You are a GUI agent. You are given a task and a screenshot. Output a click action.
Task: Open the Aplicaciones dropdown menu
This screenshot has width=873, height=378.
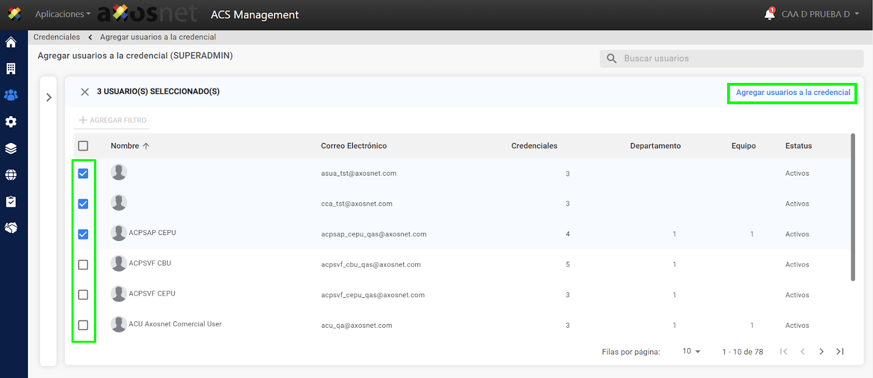pyautogui.click(x=62, y=14)
